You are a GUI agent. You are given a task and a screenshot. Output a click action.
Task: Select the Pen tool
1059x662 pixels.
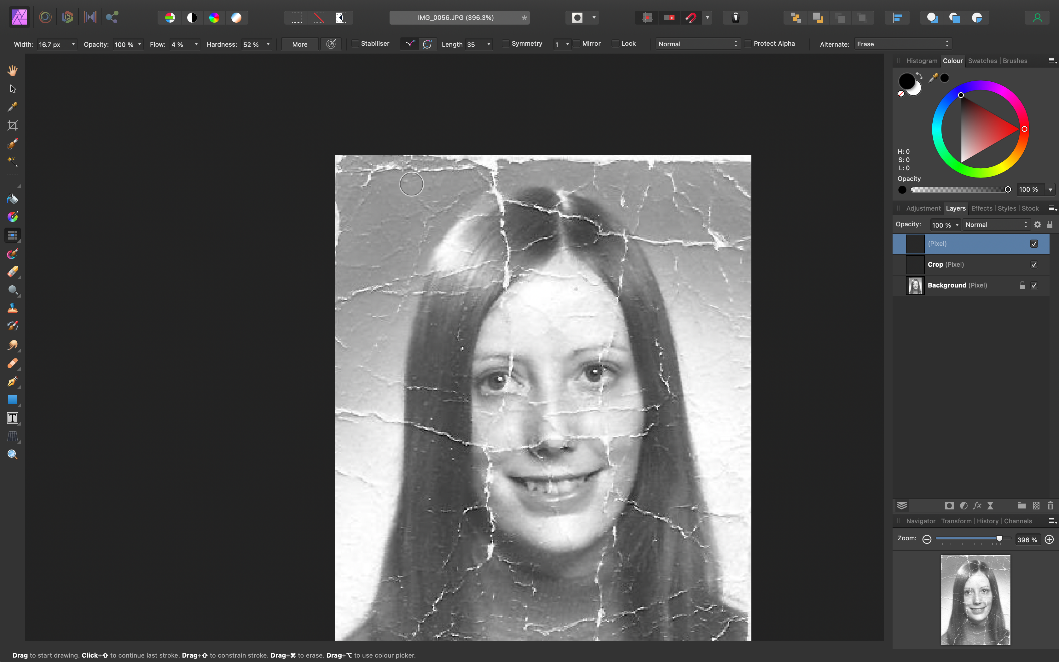coord(13,381)
